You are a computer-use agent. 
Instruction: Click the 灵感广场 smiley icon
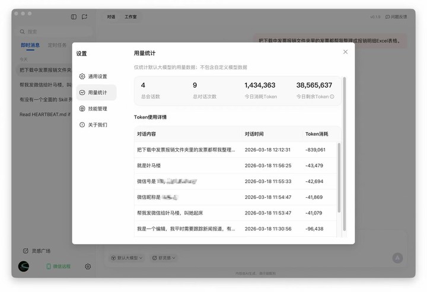click(26, 251)
